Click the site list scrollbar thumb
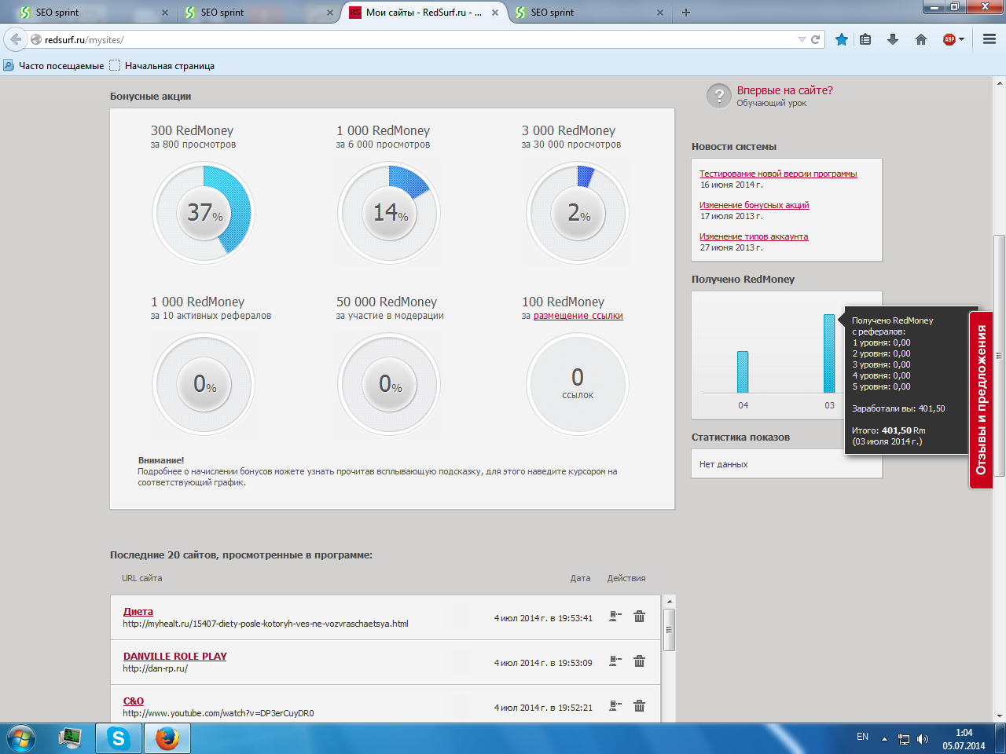The image size is (1006, 754). [670, 629]
